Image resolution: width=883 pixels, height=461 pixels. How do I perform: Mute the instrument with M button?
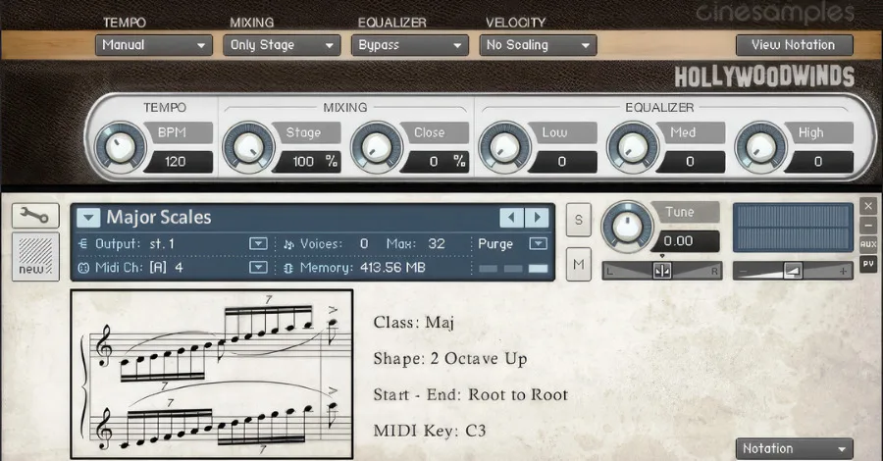(x=578, y=264)
